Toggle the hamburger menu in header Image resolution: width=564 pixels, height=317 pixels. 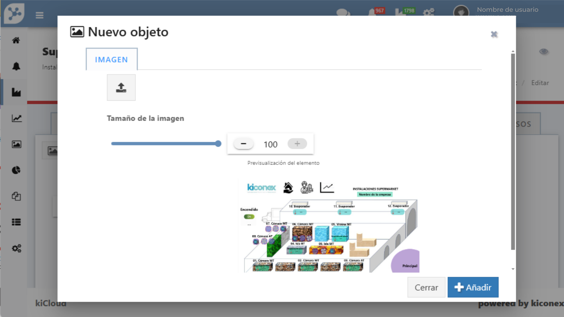(x=39, y=15)
